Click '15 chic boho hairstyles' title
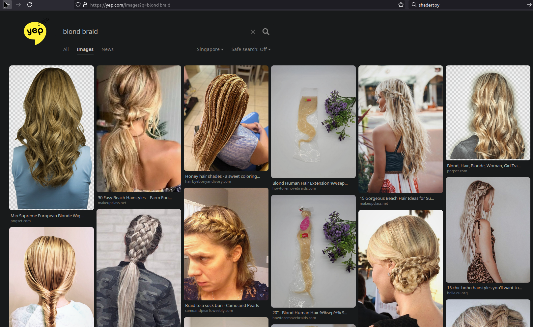The height and width of the screenshot is (327, 533). click(x=484, y=288)
